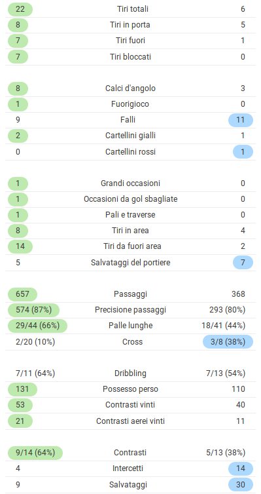The height and width of the screenshot is (494, 261).
Task: Select the green 131 Possesso perso badge
Action: (x=22, y=389)
